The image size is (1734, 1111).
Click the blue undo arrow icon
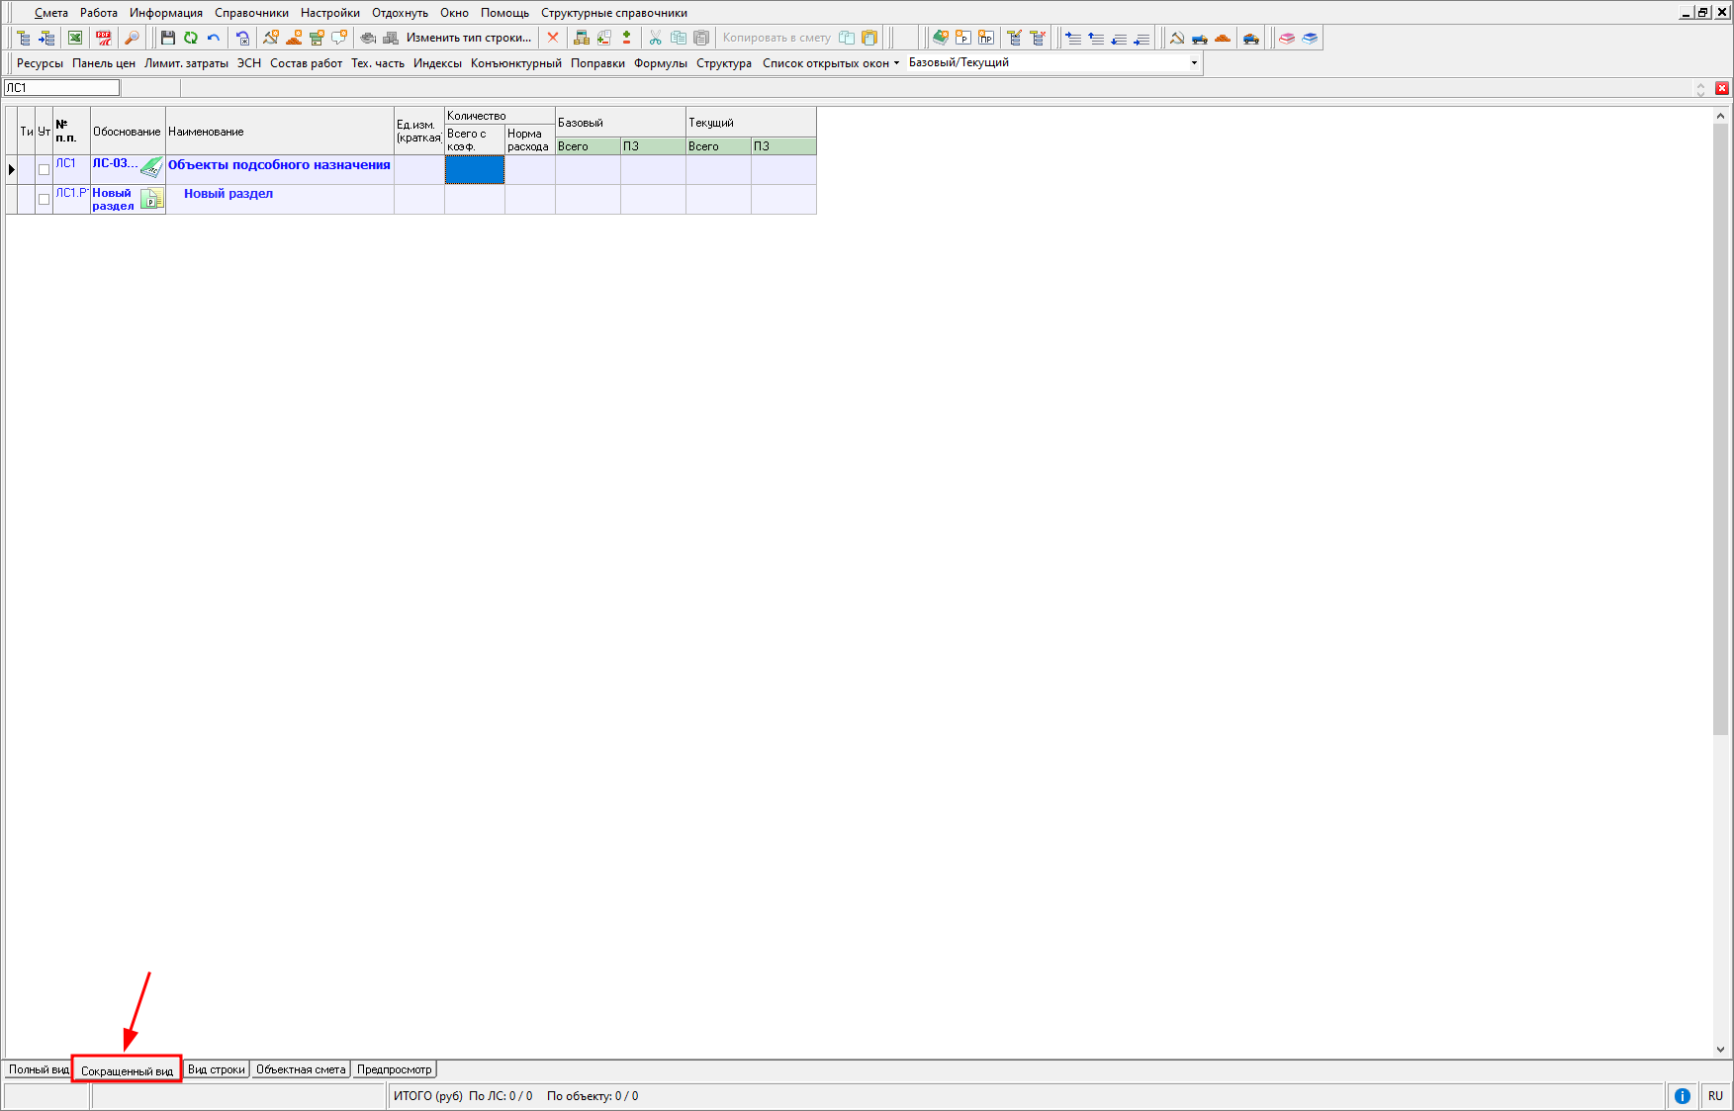[x=214, y=38]
